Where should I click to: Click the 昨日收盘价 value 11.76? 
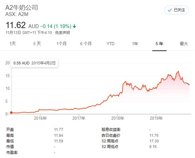[x=154, y=135]
